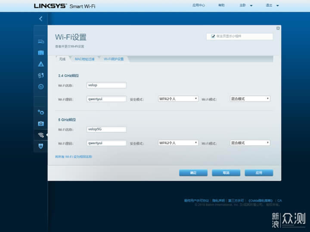The height and width of the screenshot is (232, 310).
Task: Open Guest Access from the sidebar
Action: click(41, 53)
